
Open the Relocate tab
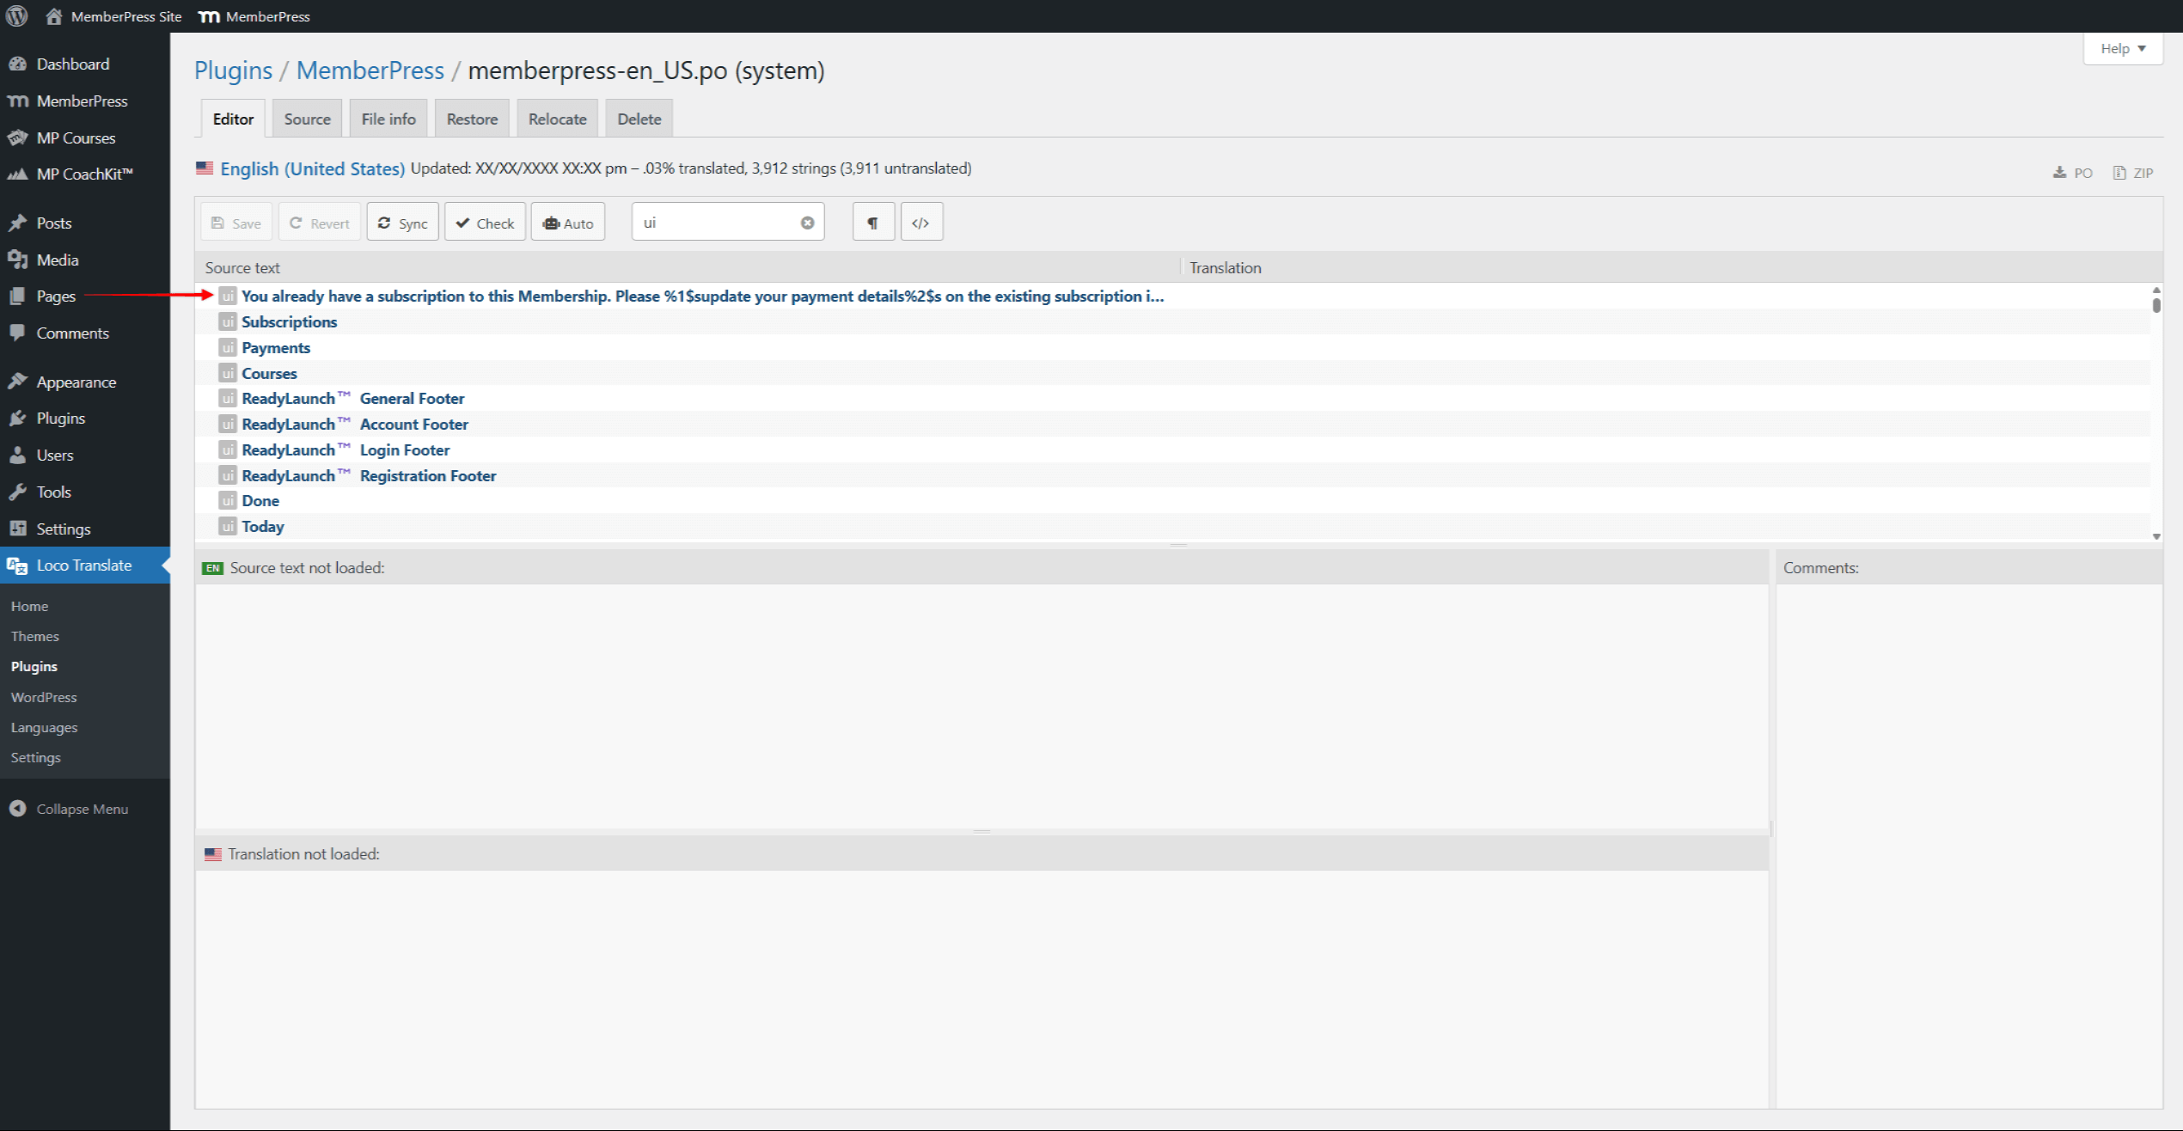point(557,119)
